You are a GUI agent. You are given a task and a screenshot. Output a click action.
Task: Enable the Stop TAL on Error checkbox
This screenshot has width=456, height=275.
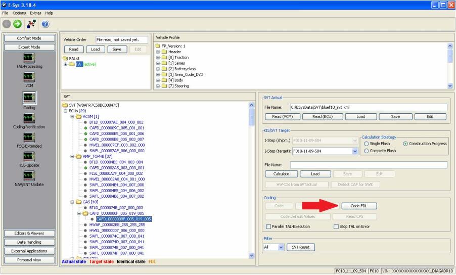336,226
